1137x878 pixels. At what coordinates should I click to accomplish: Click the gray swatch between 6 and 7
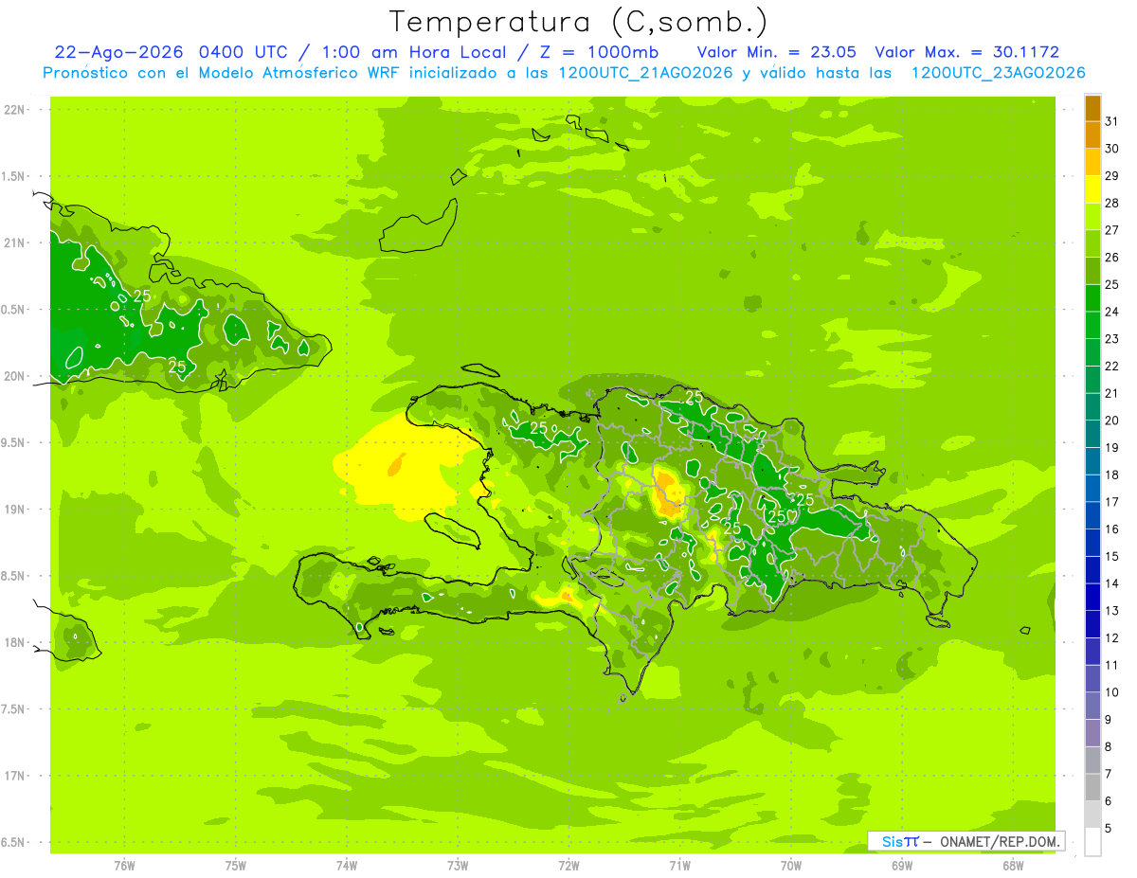[x=1092, y=787]
